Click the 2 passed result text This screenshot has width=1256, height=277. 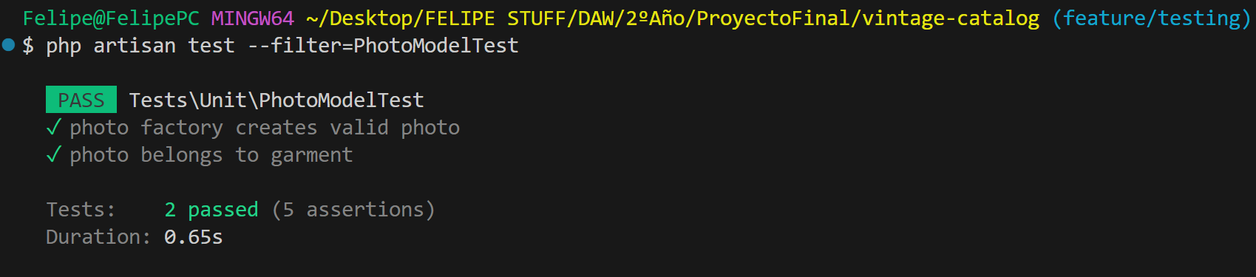211,210
